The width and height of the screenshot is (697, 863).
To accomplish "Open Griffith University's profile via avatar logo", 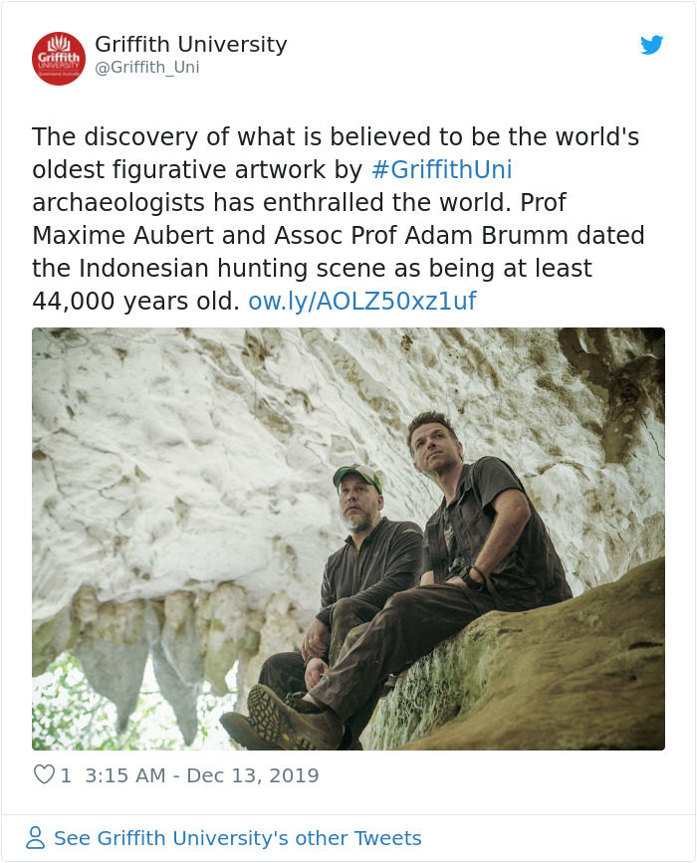I will click(x=58, y=57).
